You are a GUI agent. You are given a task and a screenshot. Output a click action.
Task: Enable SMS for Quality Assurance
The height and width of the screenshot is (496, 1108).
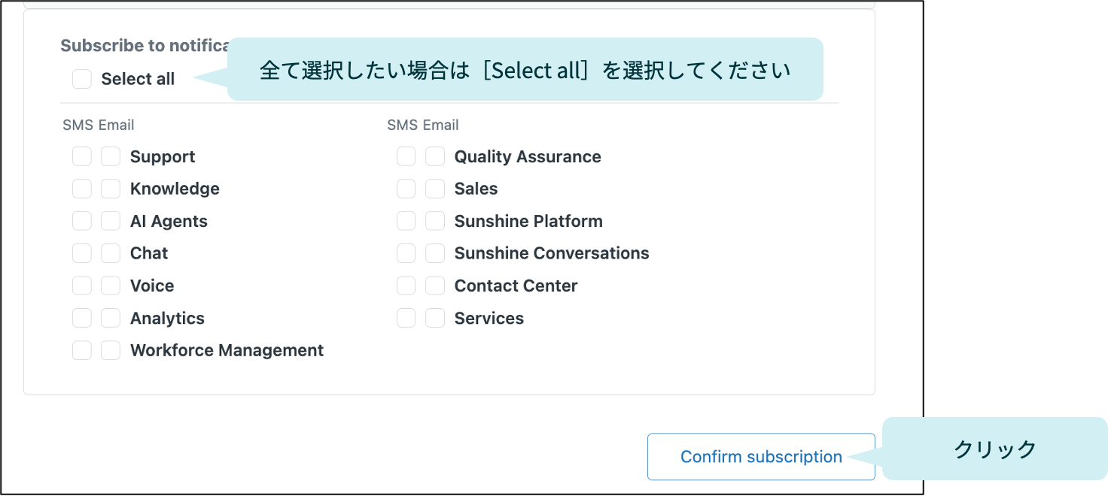pyautogui.click(x=406, y=156)
